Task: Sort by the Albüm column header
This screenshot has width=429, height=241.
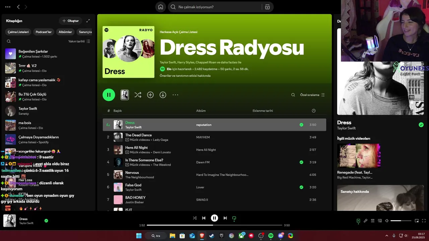Action: [201, 111]
